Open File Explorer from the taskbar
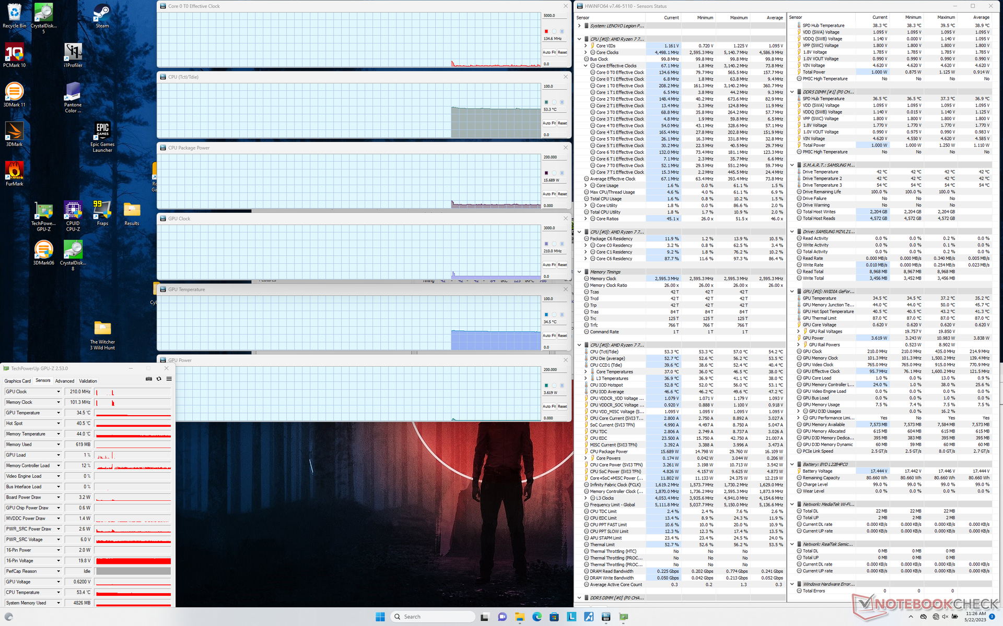1003x626 pixels. coord(519,617)
